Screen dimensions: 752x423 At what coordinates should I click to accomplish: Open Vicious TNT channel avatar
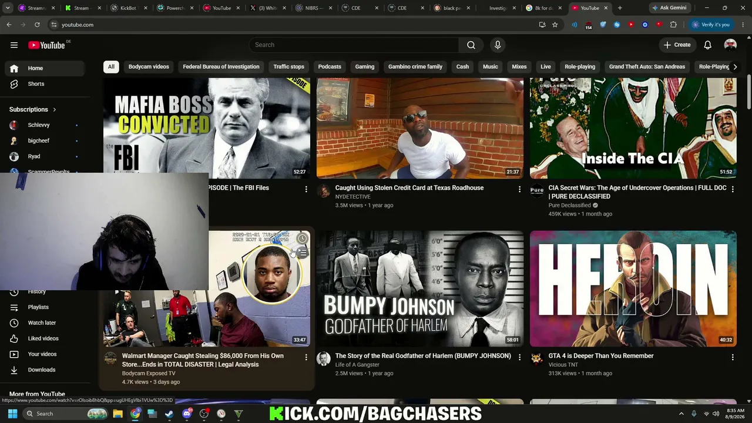tap(537, 359)
